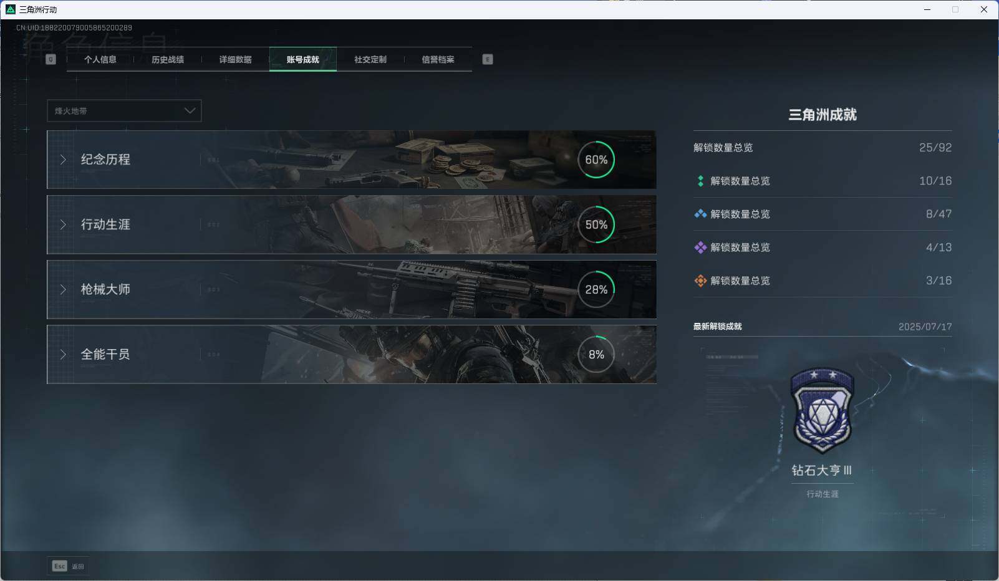Click the 10/16 unlock count
999x581 pixels.
pos(935,181)
